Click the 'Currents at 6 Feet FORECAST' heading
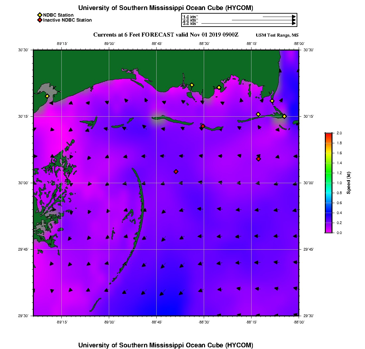 pos(134,35)
